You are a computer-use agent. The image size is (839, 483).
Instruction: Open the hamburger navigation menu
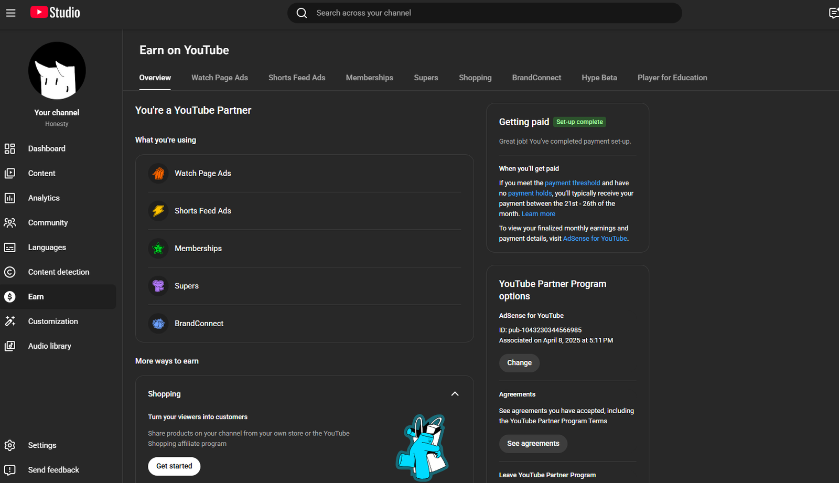click(10, 13)
